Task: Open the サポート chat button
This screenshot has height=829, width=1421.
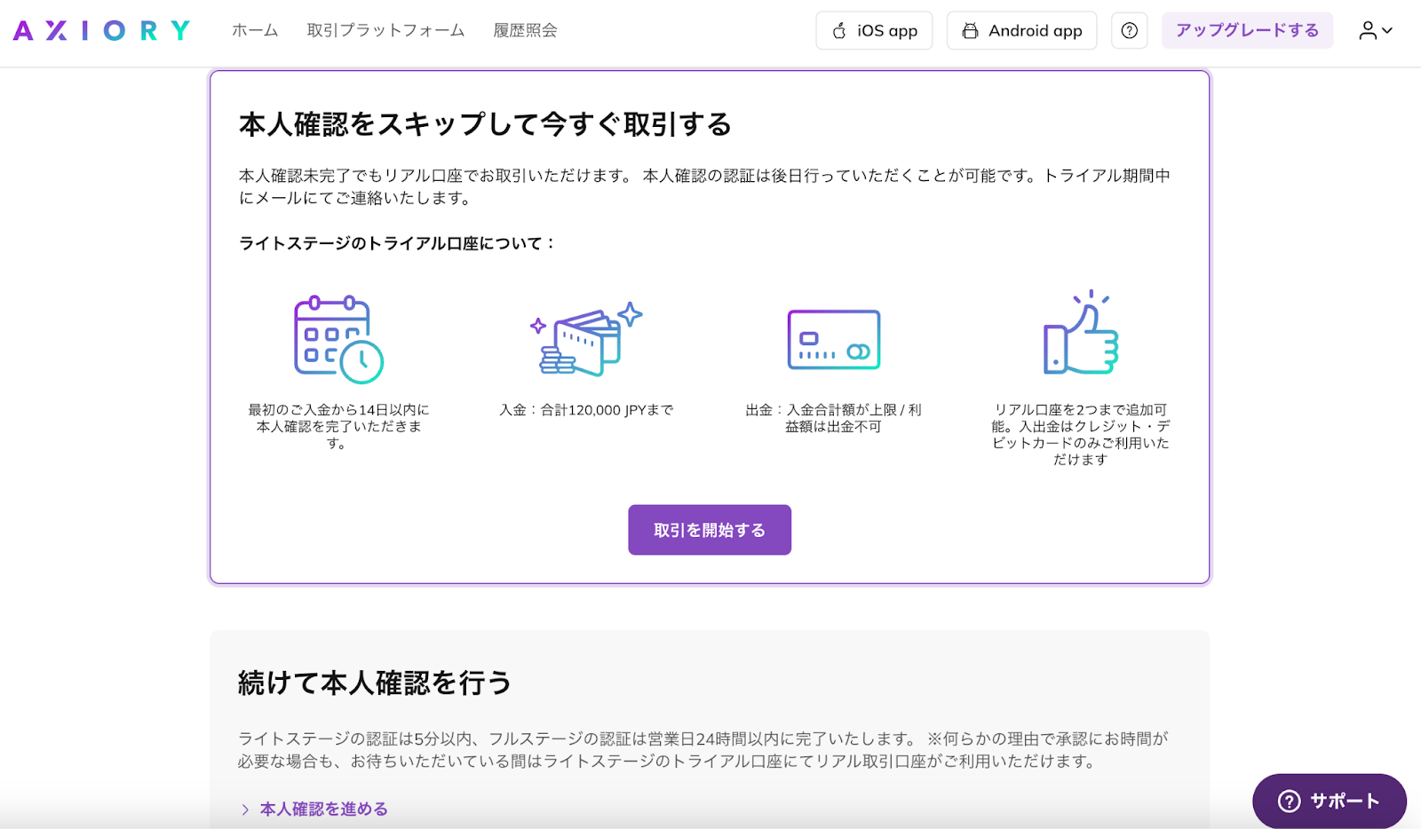Action: pos(1330,801)
